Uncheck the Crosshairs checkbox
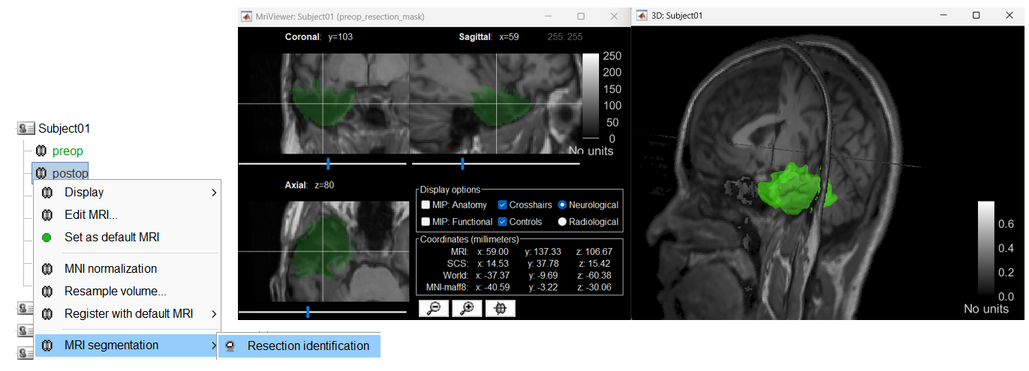Viewport: 1029px width, 371px height. (x=503, y=205)
